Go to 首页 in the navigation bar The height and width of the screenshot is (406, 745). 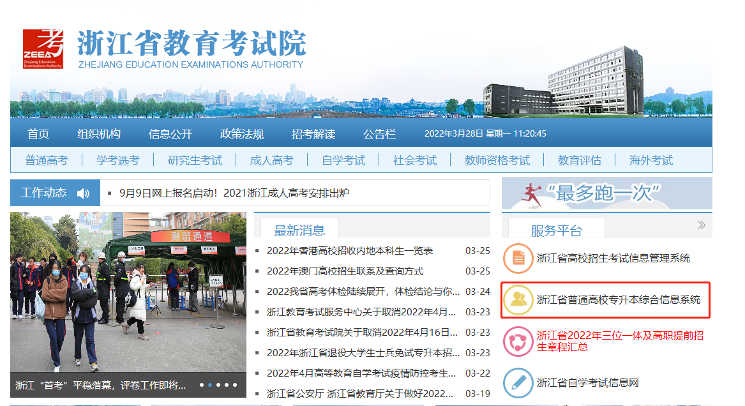coord(38,134)
